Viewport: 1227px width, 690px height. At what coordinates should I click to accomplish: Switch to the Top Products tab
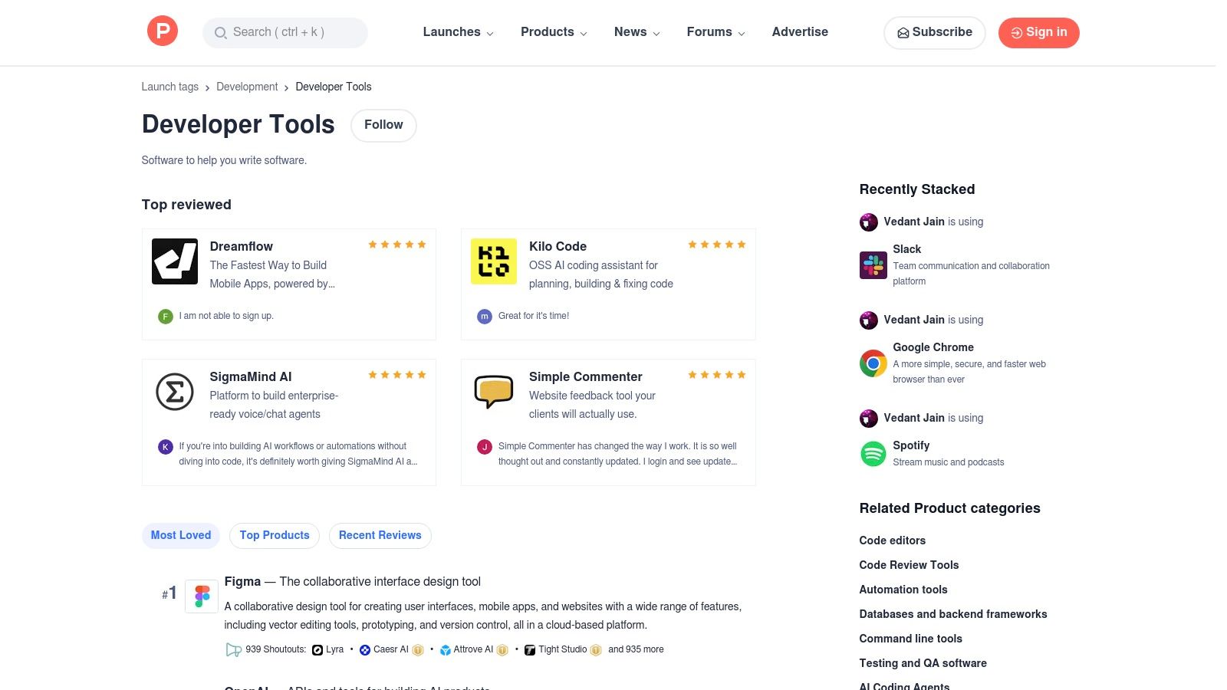pos(274,535)
